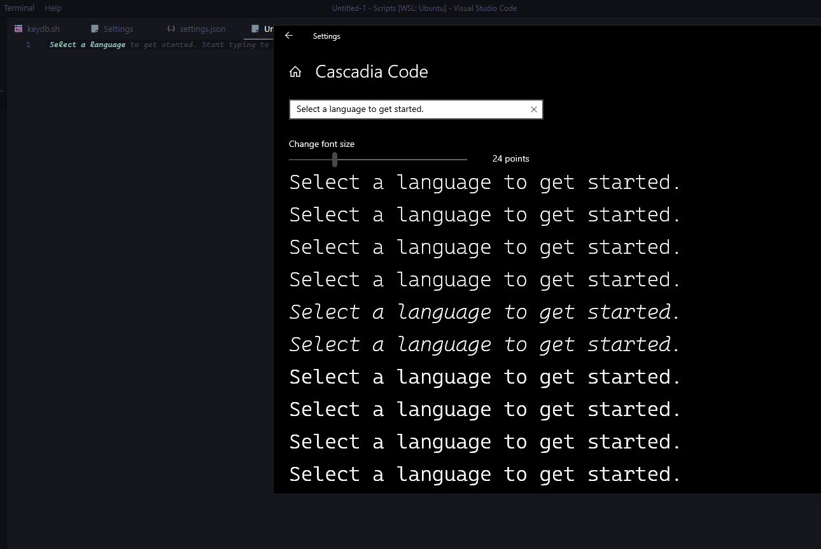Clear the sample text using the X icon
Viewport: 821px width, 549px height.
click(x=534, y=109)
